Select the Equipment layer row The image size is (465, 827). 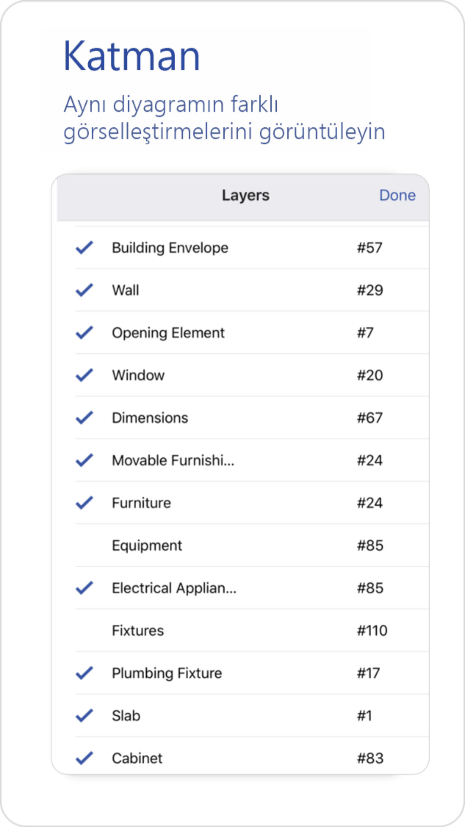click(148, 545)
